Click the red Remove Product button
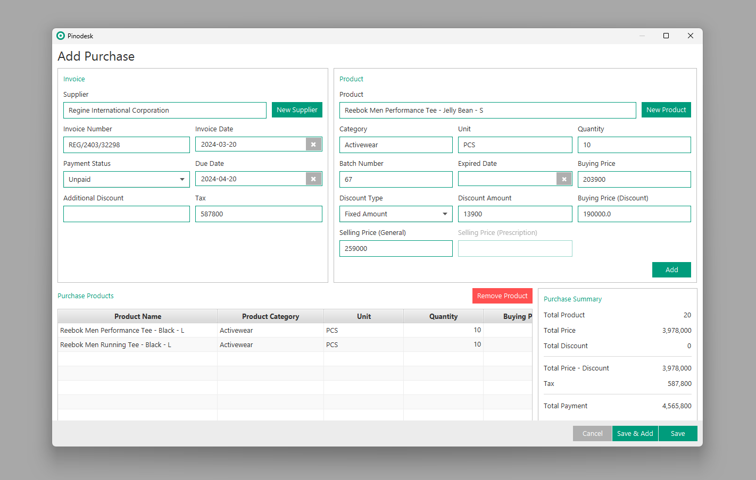756x480 pixels. coord(502,296)
